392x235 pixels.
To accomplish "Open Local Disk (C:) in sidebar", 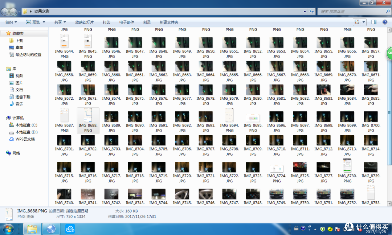I will pos(23,125).
